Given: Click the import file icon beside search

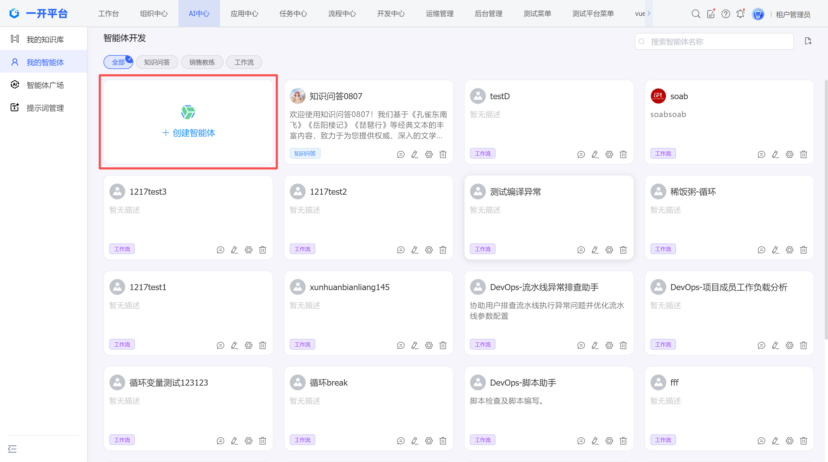Looking at the screenshot, I should point(808,41).
